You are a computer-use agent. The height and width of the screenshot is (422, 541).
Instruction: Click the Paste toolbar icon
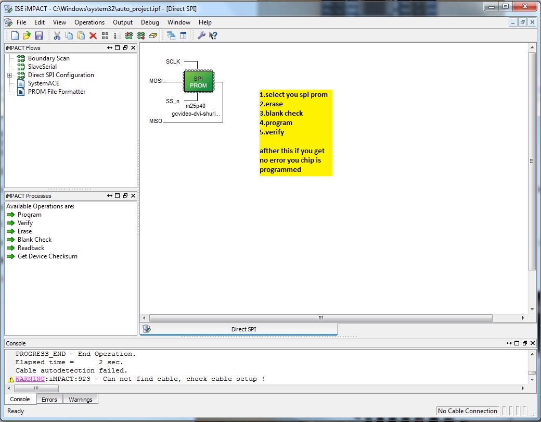coord(81,35)
